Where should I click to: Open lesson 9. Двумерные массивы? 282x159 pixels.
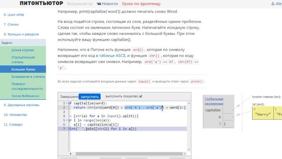point(22,105)
